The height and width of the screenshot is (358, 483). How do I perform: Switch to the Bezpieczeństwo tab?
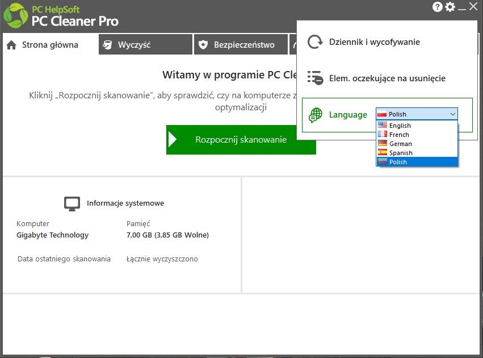click(x=241, y=44)
